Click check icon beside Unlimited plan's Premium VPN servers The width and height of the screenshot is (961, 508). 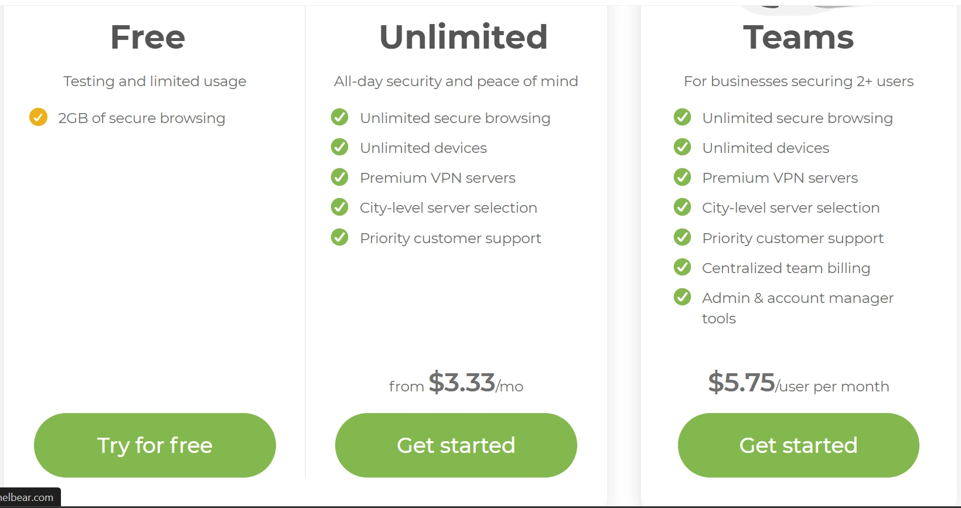(339, 177)
